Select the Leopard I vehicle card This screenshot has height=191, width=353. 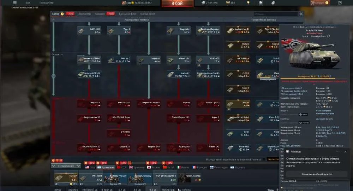[149, 60]
